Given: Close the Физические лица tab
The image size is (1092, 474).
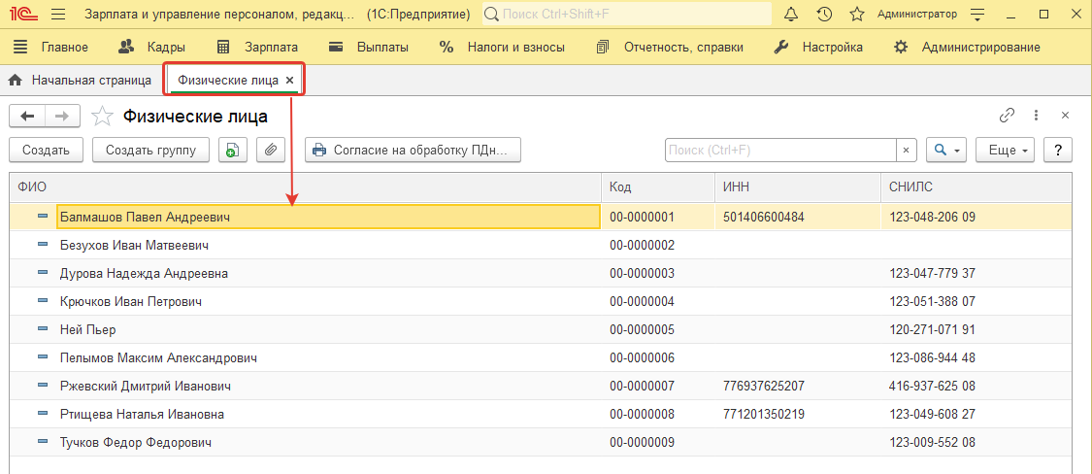Looking at the screenshot, I should pos(289,80).
